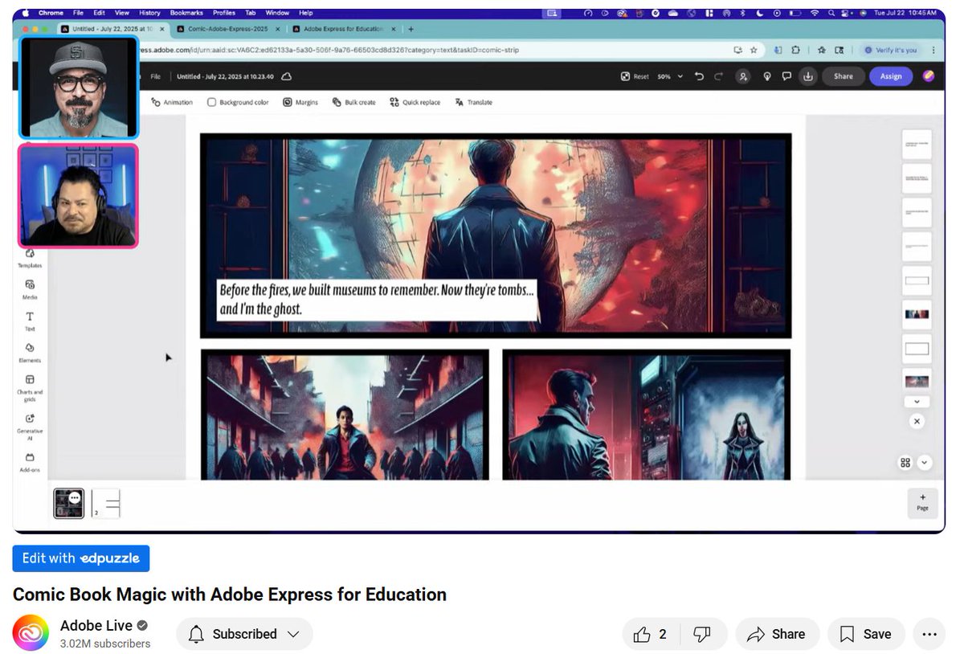Click the Verify it's you button
This screenshot has width=964, height=654.
[889, 50]
